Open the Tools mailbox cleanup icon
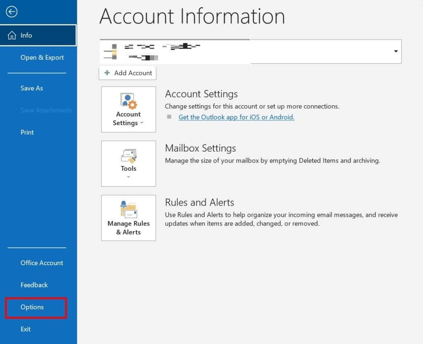 click(128, 155)
